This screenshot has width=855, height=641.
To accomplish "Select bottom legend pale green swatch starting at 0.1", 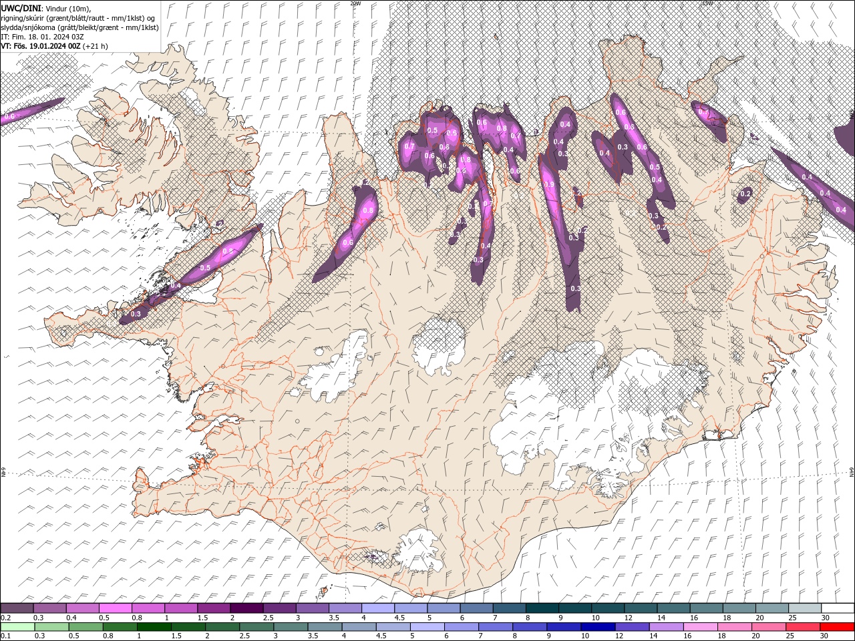I will [17, 627].
